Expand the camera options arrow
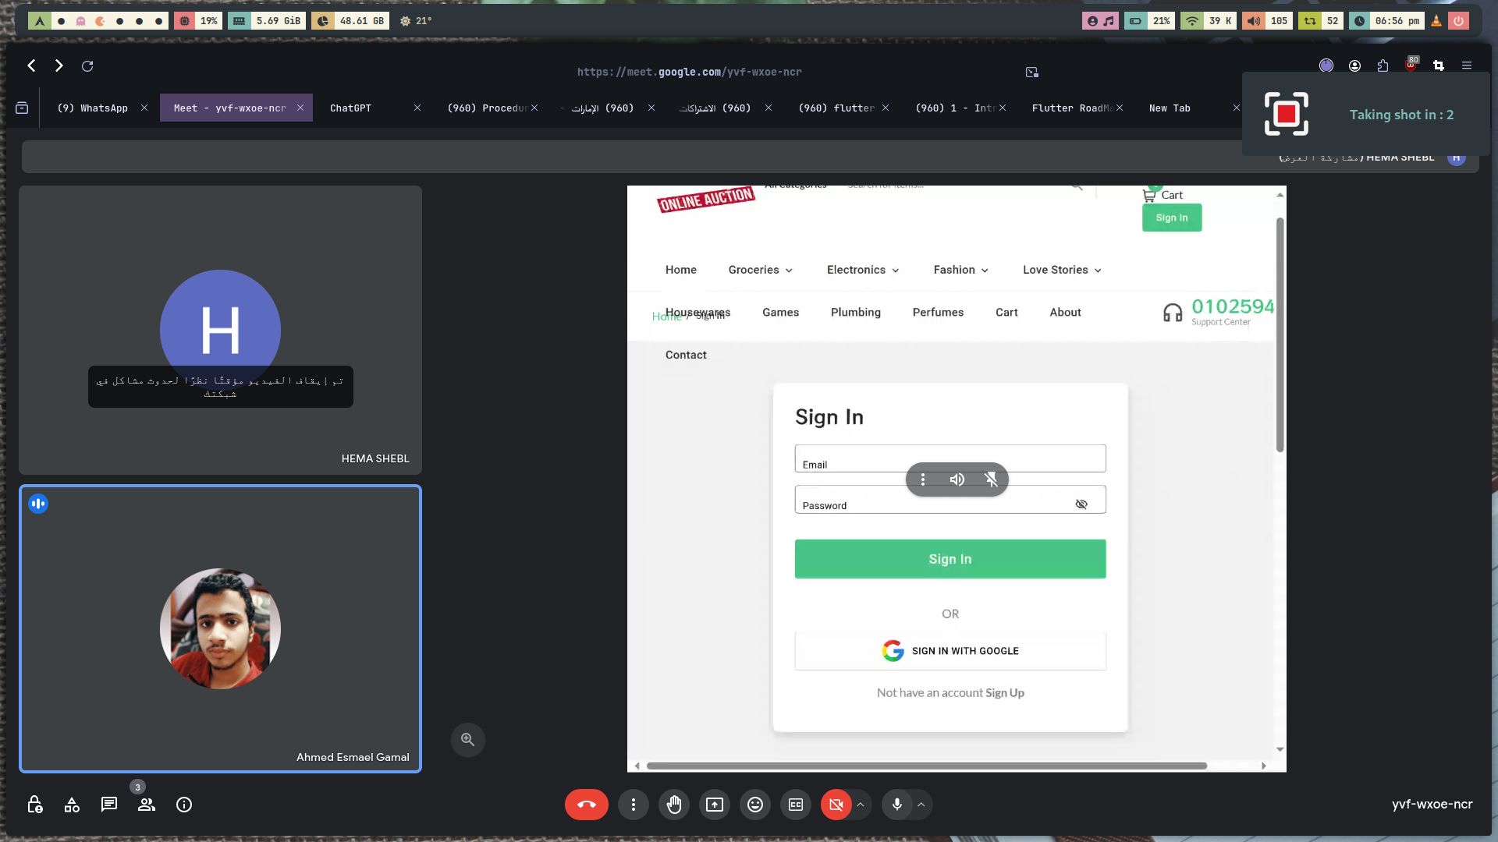The image size is (1498, 842). click(861, 805)
